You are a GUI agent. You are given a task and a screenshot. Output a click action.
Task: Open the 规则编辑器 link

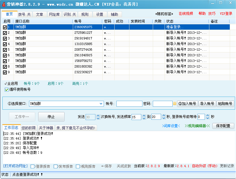197,126
